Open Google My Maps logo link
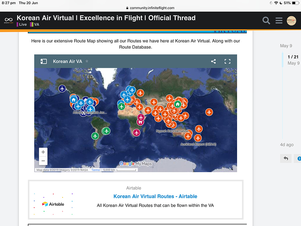301x226 pixels. pos(135,164)
